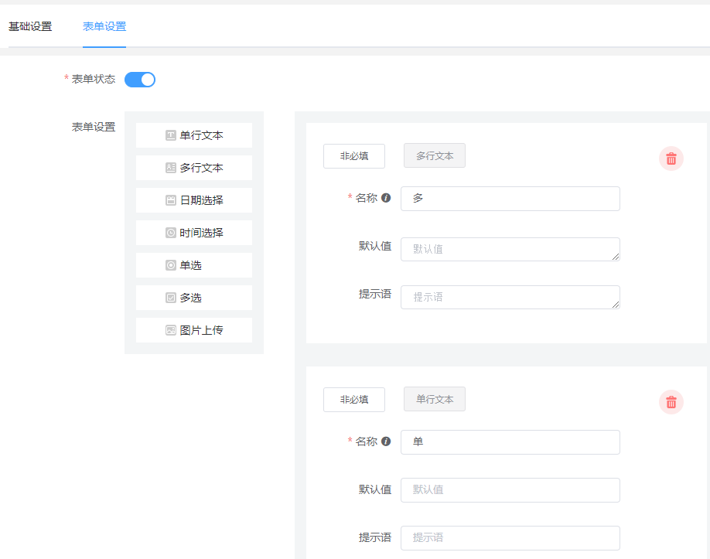The image size is (710, 559).
Task: Delete the 多行文本 form item
Action: pos(671,158)
